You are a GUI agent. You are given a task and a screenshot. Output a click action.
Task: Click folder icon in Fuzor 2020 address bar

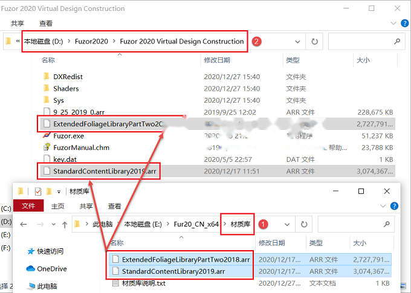(8, 41)
